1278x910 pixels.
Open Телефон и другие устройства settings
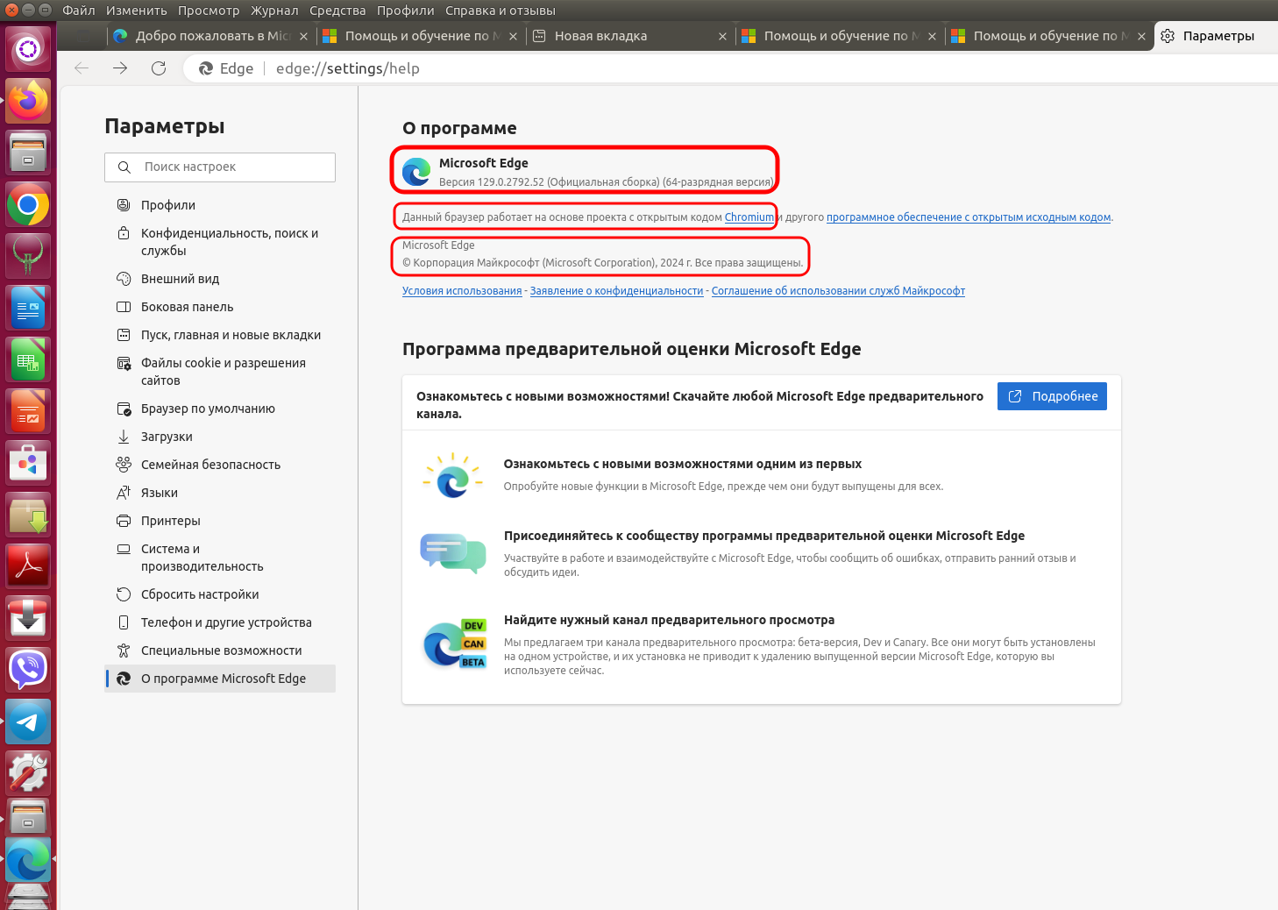click(x=220, y=622)
